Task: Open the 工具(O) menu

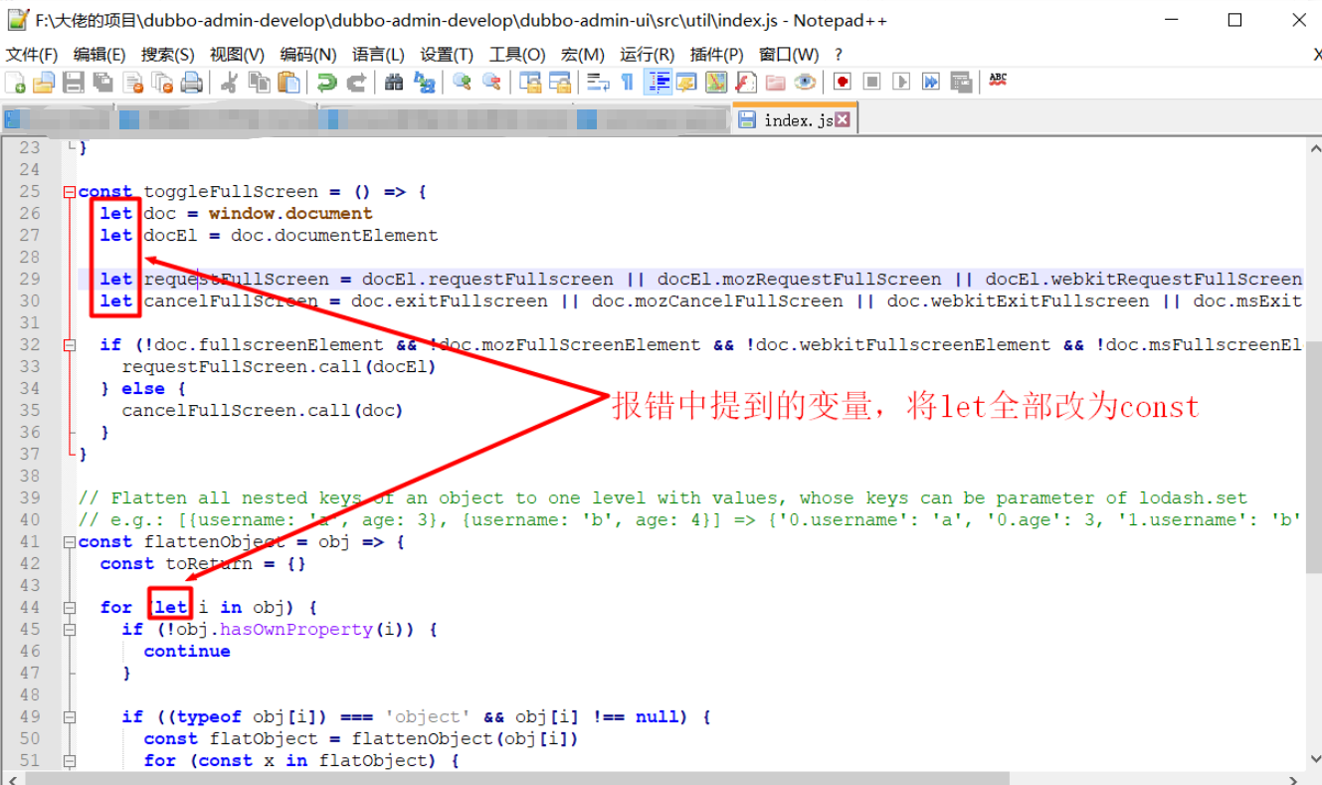Action: pyautogui.click(x=517, y=55)
